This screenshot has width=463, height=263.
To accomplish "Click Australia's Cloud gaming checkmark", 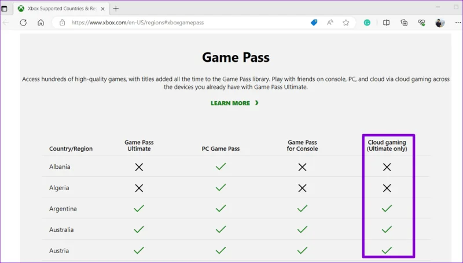I will [387, 229].
